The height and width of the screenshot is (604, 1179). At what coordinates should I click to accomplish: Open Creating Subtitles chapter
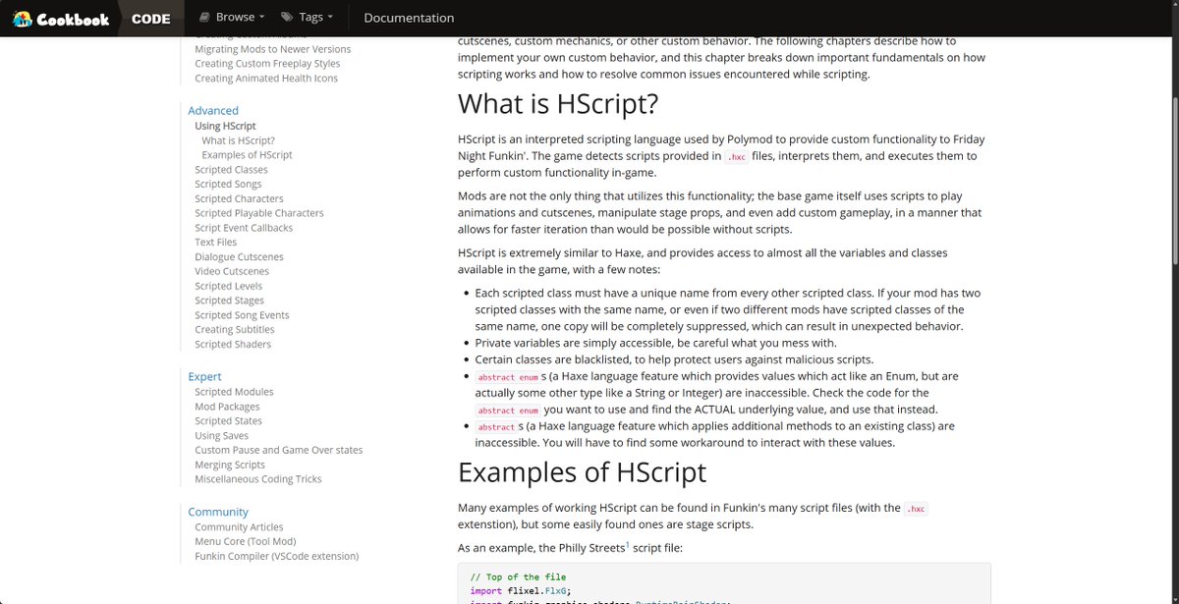[x=235, y=330]
